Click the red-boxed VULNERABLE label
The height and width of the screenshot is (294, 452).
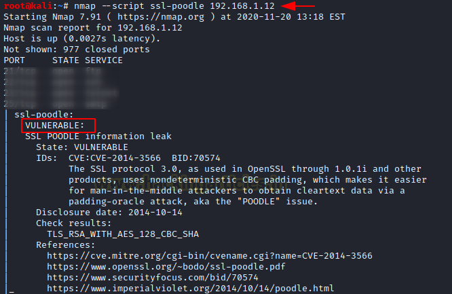tap(55, 126)
